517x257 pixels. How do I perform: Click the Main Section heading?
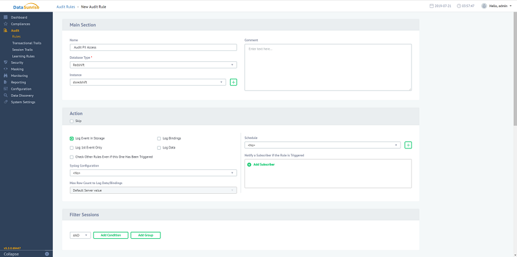pos(83,25)
